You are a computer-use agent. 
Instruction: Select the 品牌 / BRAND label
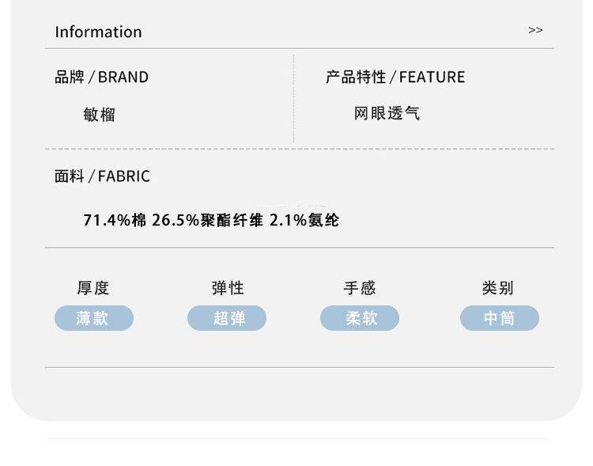pyautogui.click(x=101, y=78)
